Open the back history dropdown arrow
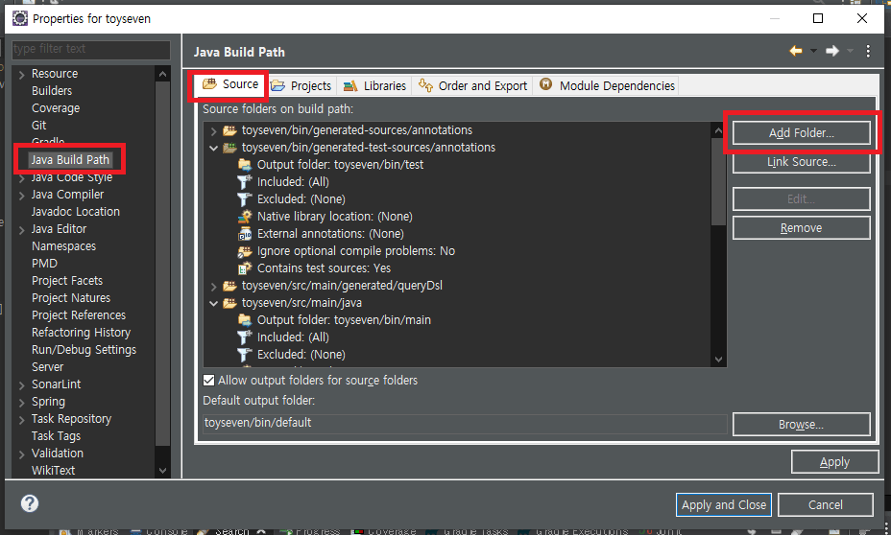This screenshot has width=891, height=535. click(813, 51)
